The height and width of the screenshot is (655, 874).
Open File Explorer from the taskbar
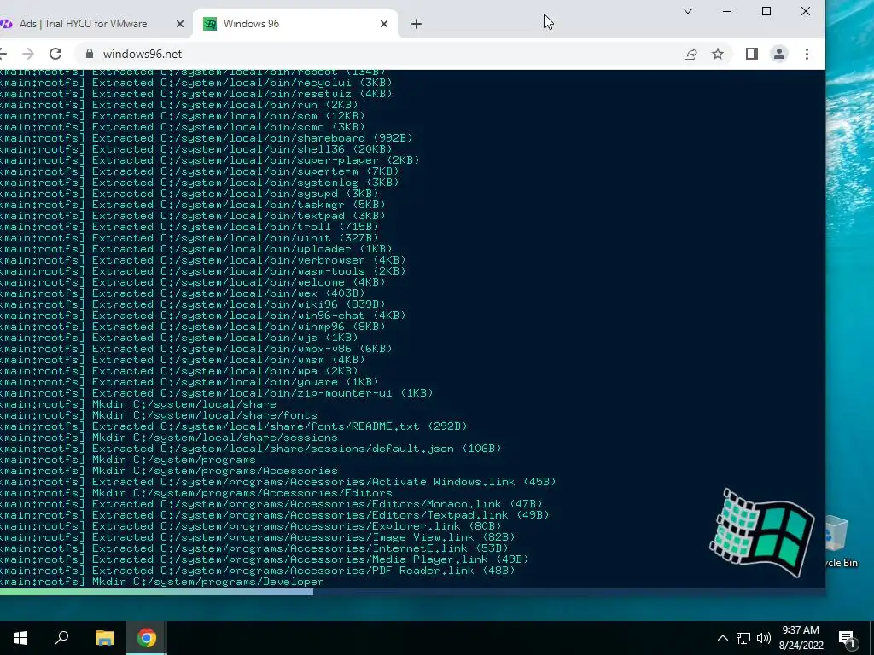coord(104,638)
